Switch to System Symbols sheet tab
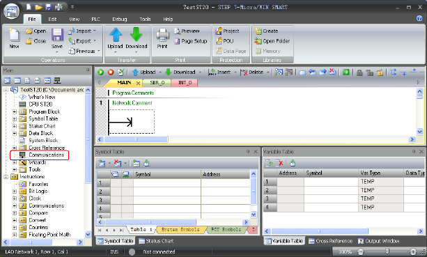The width and height of the screenshot is (427, 257). click(180, 230)
